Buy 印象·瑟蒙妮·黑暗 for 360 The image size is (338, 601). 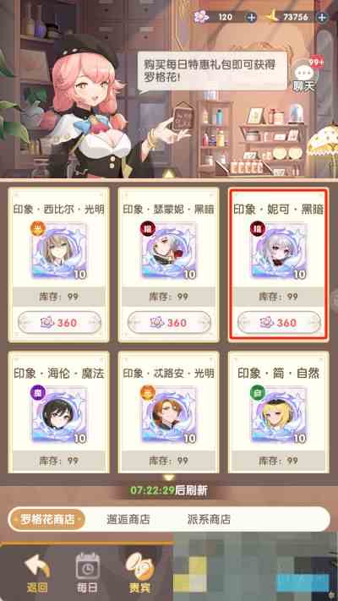(169, 322)
